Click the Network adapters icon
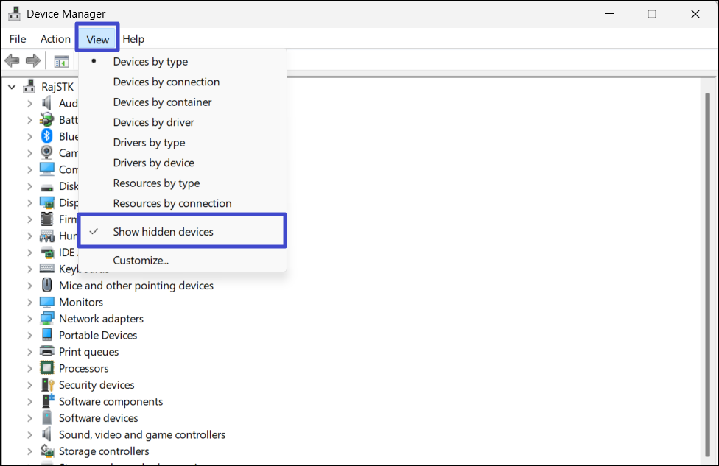The height and width of the screenshot is (466, 719). tap(47, 319)
